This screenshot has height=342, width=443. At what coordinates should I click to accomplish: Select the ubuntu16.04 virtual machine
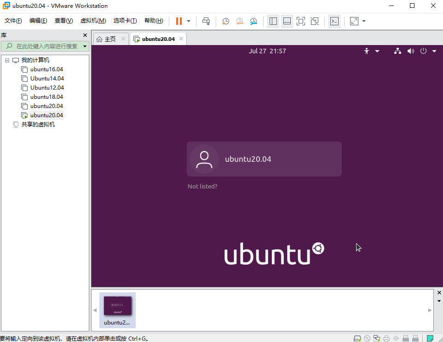(x=46, y=69)
